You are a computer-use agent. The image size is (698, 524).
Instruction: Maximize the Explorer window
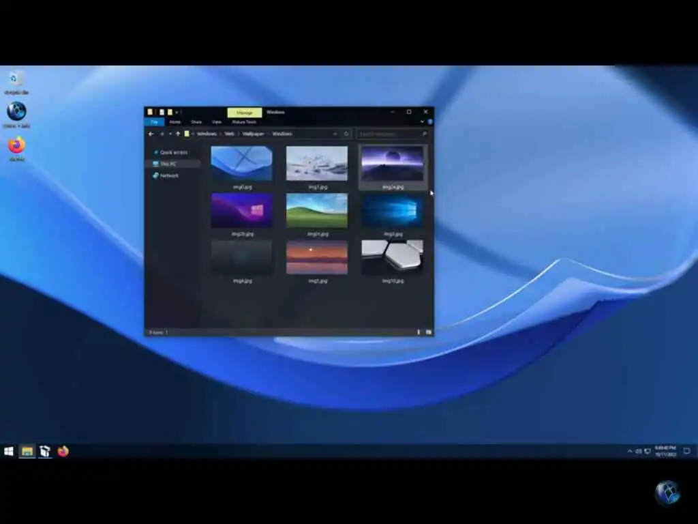[x=409, y=112]
